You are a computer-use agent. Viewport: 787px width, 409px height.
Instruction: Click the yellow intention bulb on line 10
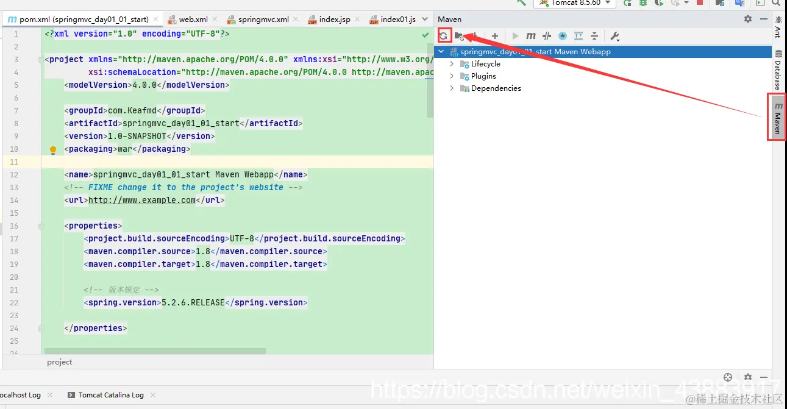tap(53, 149)
